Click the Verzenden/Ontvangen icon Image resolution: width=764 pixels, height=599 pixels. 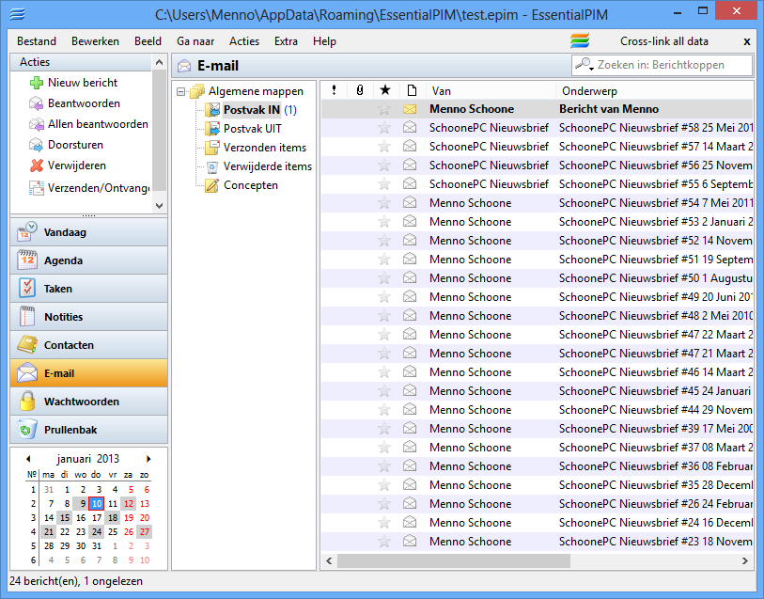(36, 188)
